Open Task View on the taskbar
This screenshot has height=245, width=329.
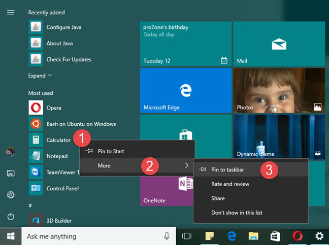tap(187, 236)
